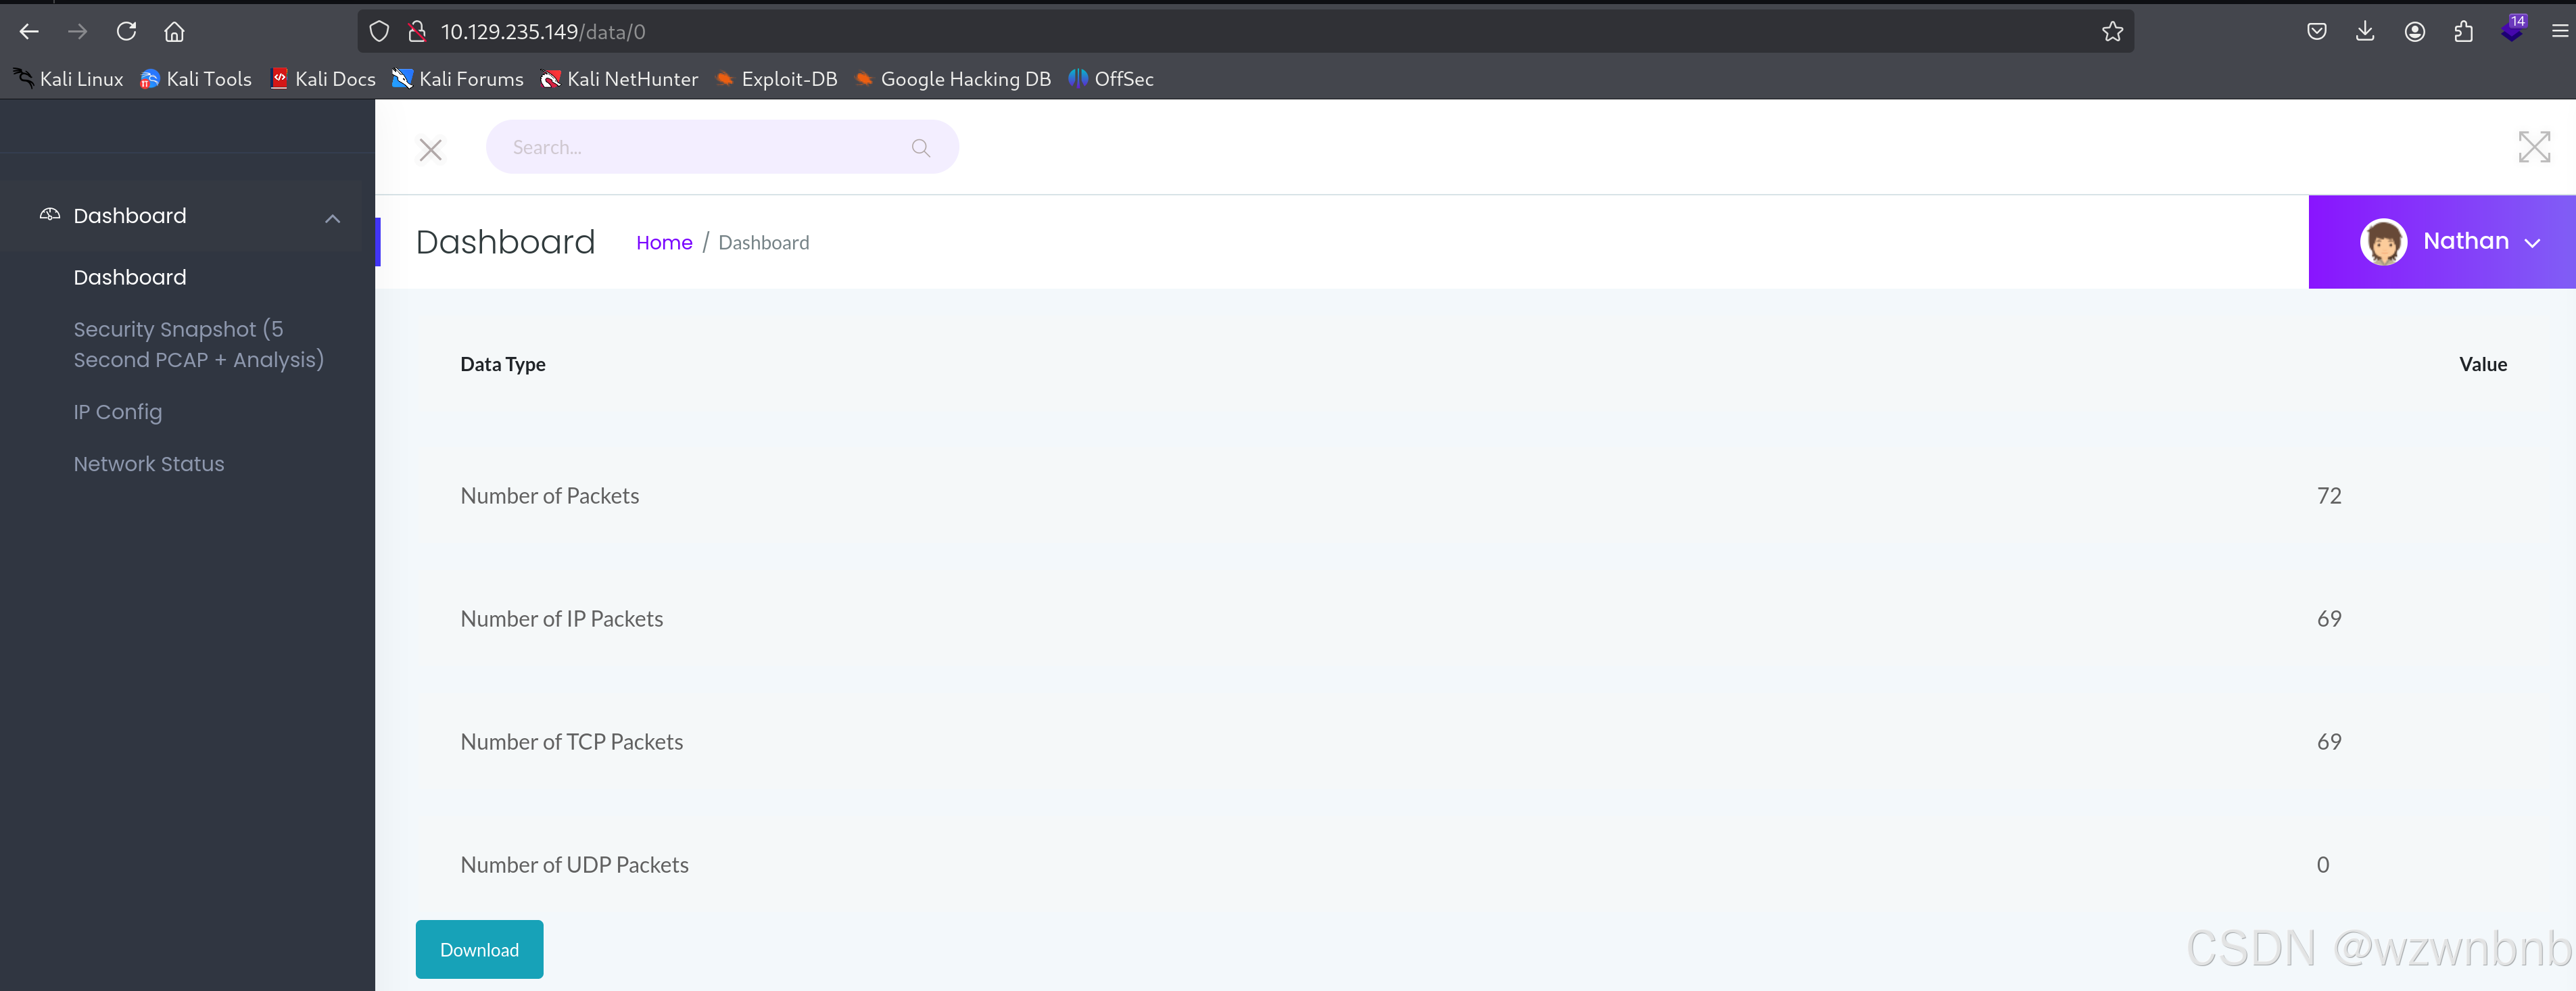Open Security Snapshot PCAP menu item
This screenshot has height=991, width=2576.
point(198,344)
